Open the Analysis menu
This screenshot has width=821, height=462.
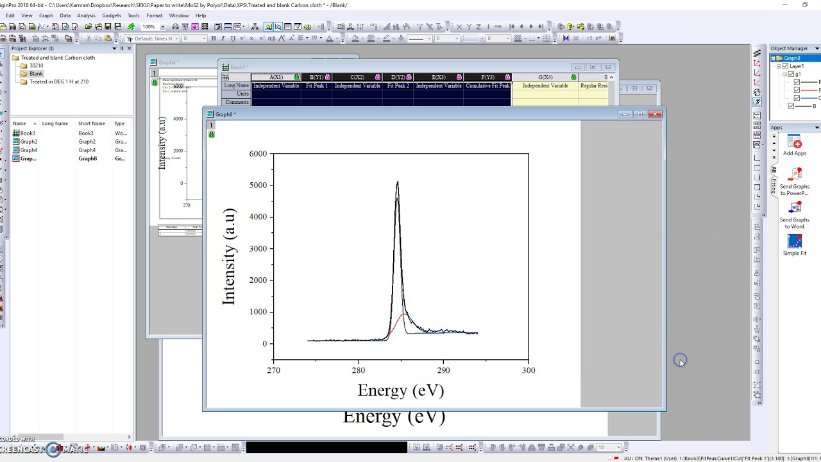tap(86, 15)
